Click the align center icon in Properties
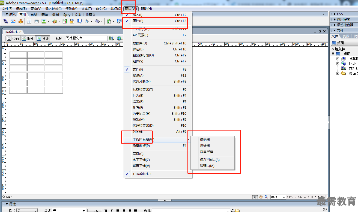The width and height of the screenshot is (358, 212). click(x=124, y=211)
